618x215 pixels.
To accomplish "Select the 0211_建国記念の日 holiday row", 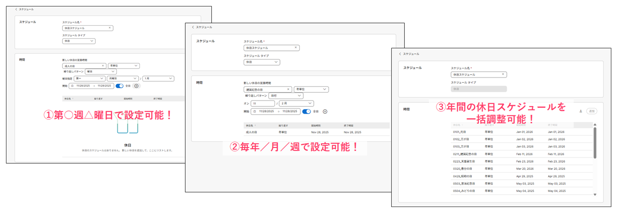I will (465, 154).
